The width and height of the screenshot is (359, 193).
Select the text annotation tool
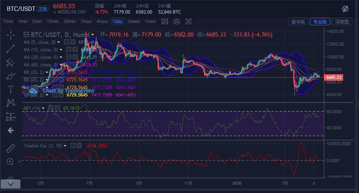click(x=11, y=89)
